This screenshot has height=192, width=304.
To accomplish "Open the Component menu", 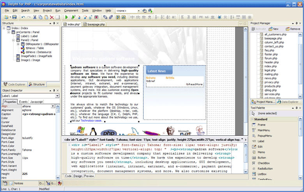I will 71,10.
